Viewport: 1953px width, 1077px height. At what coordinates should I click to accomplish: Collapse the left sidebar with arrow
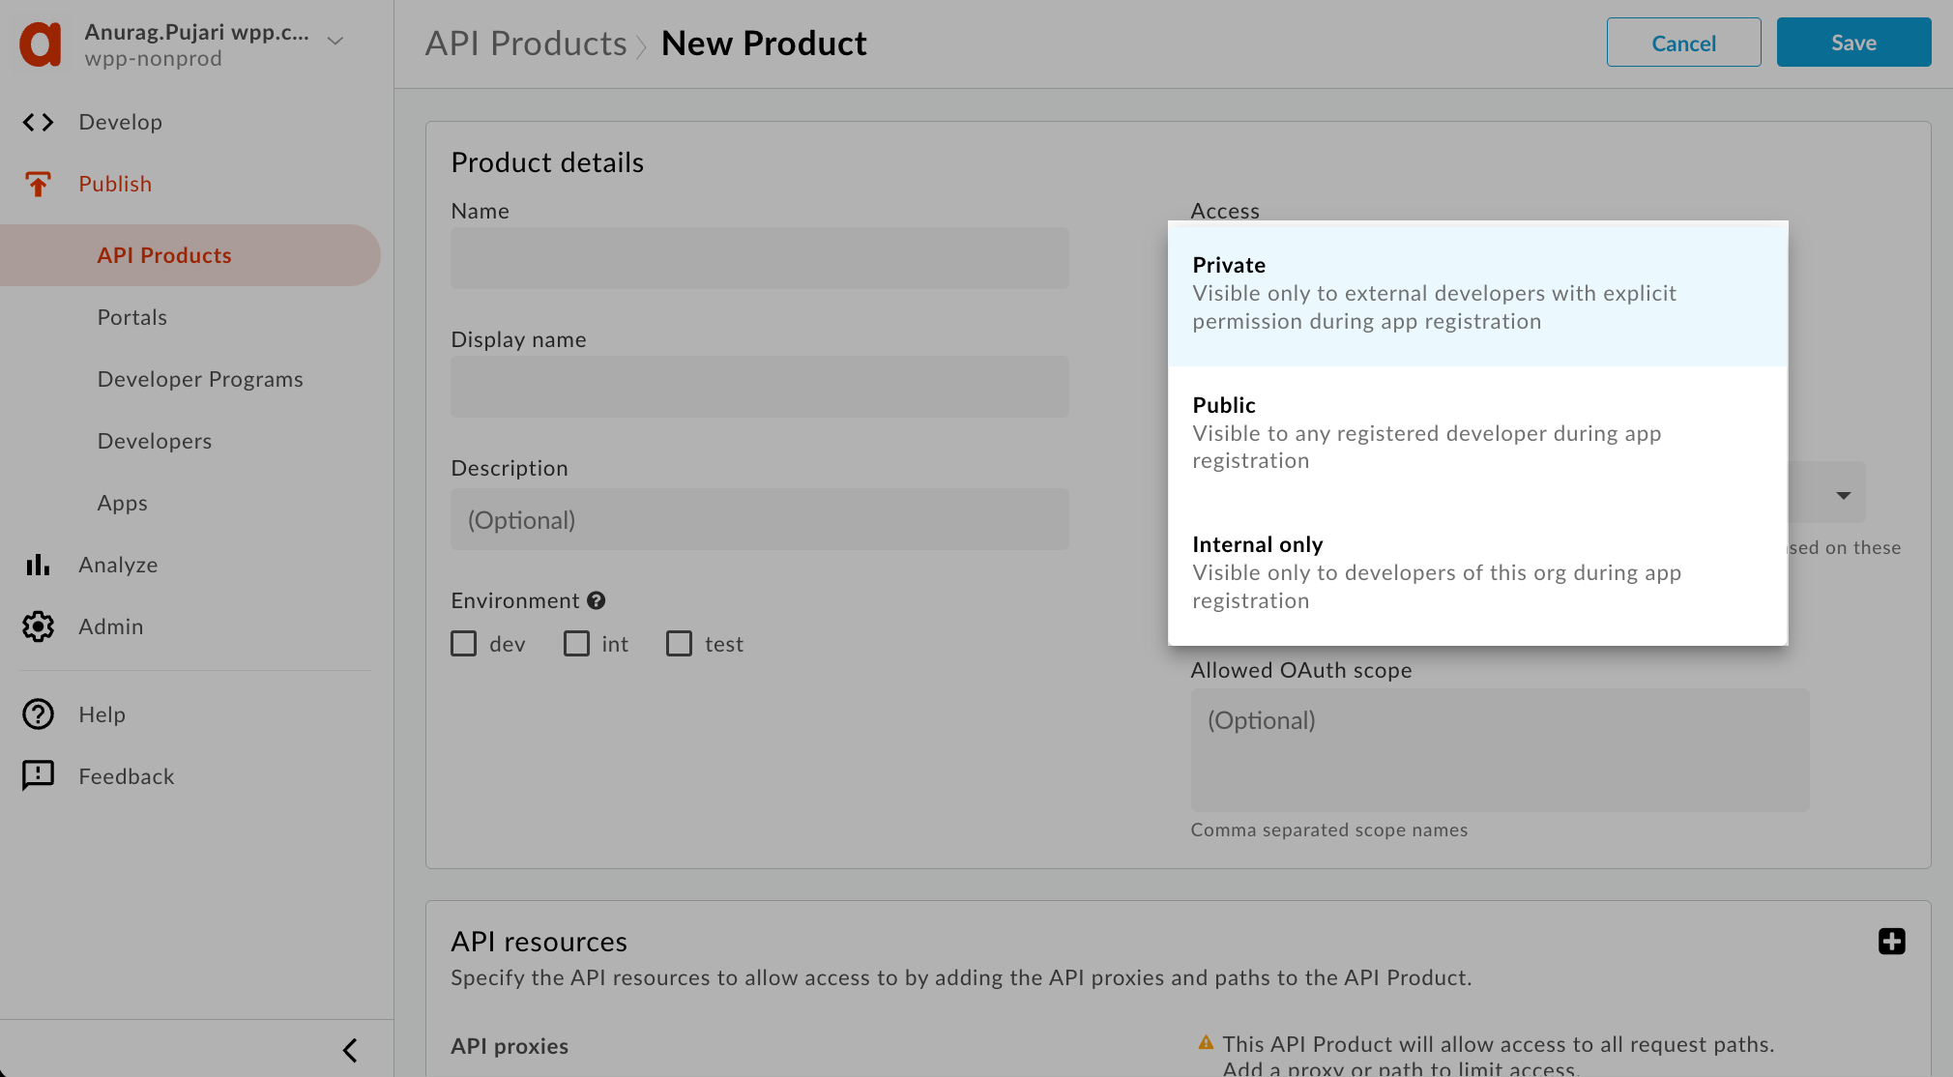350,1050
